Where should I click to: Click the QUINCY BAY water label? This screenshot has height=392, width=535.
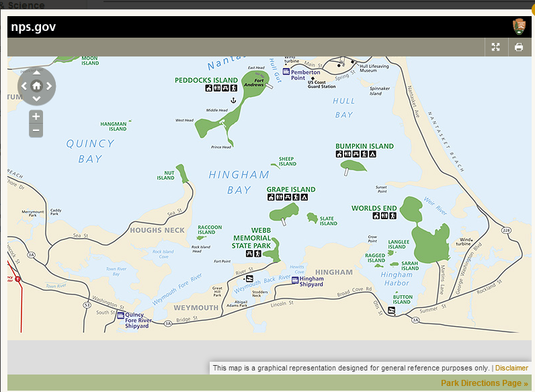pyautogui.click(x=90, y=151)
